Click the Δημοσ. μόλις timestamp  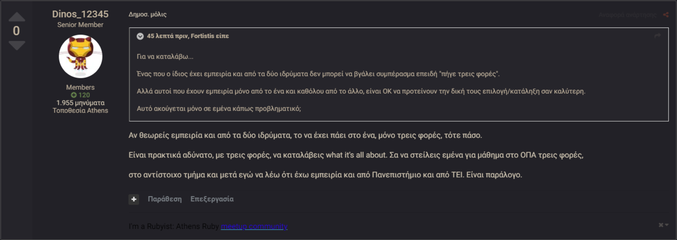(148, 15)
